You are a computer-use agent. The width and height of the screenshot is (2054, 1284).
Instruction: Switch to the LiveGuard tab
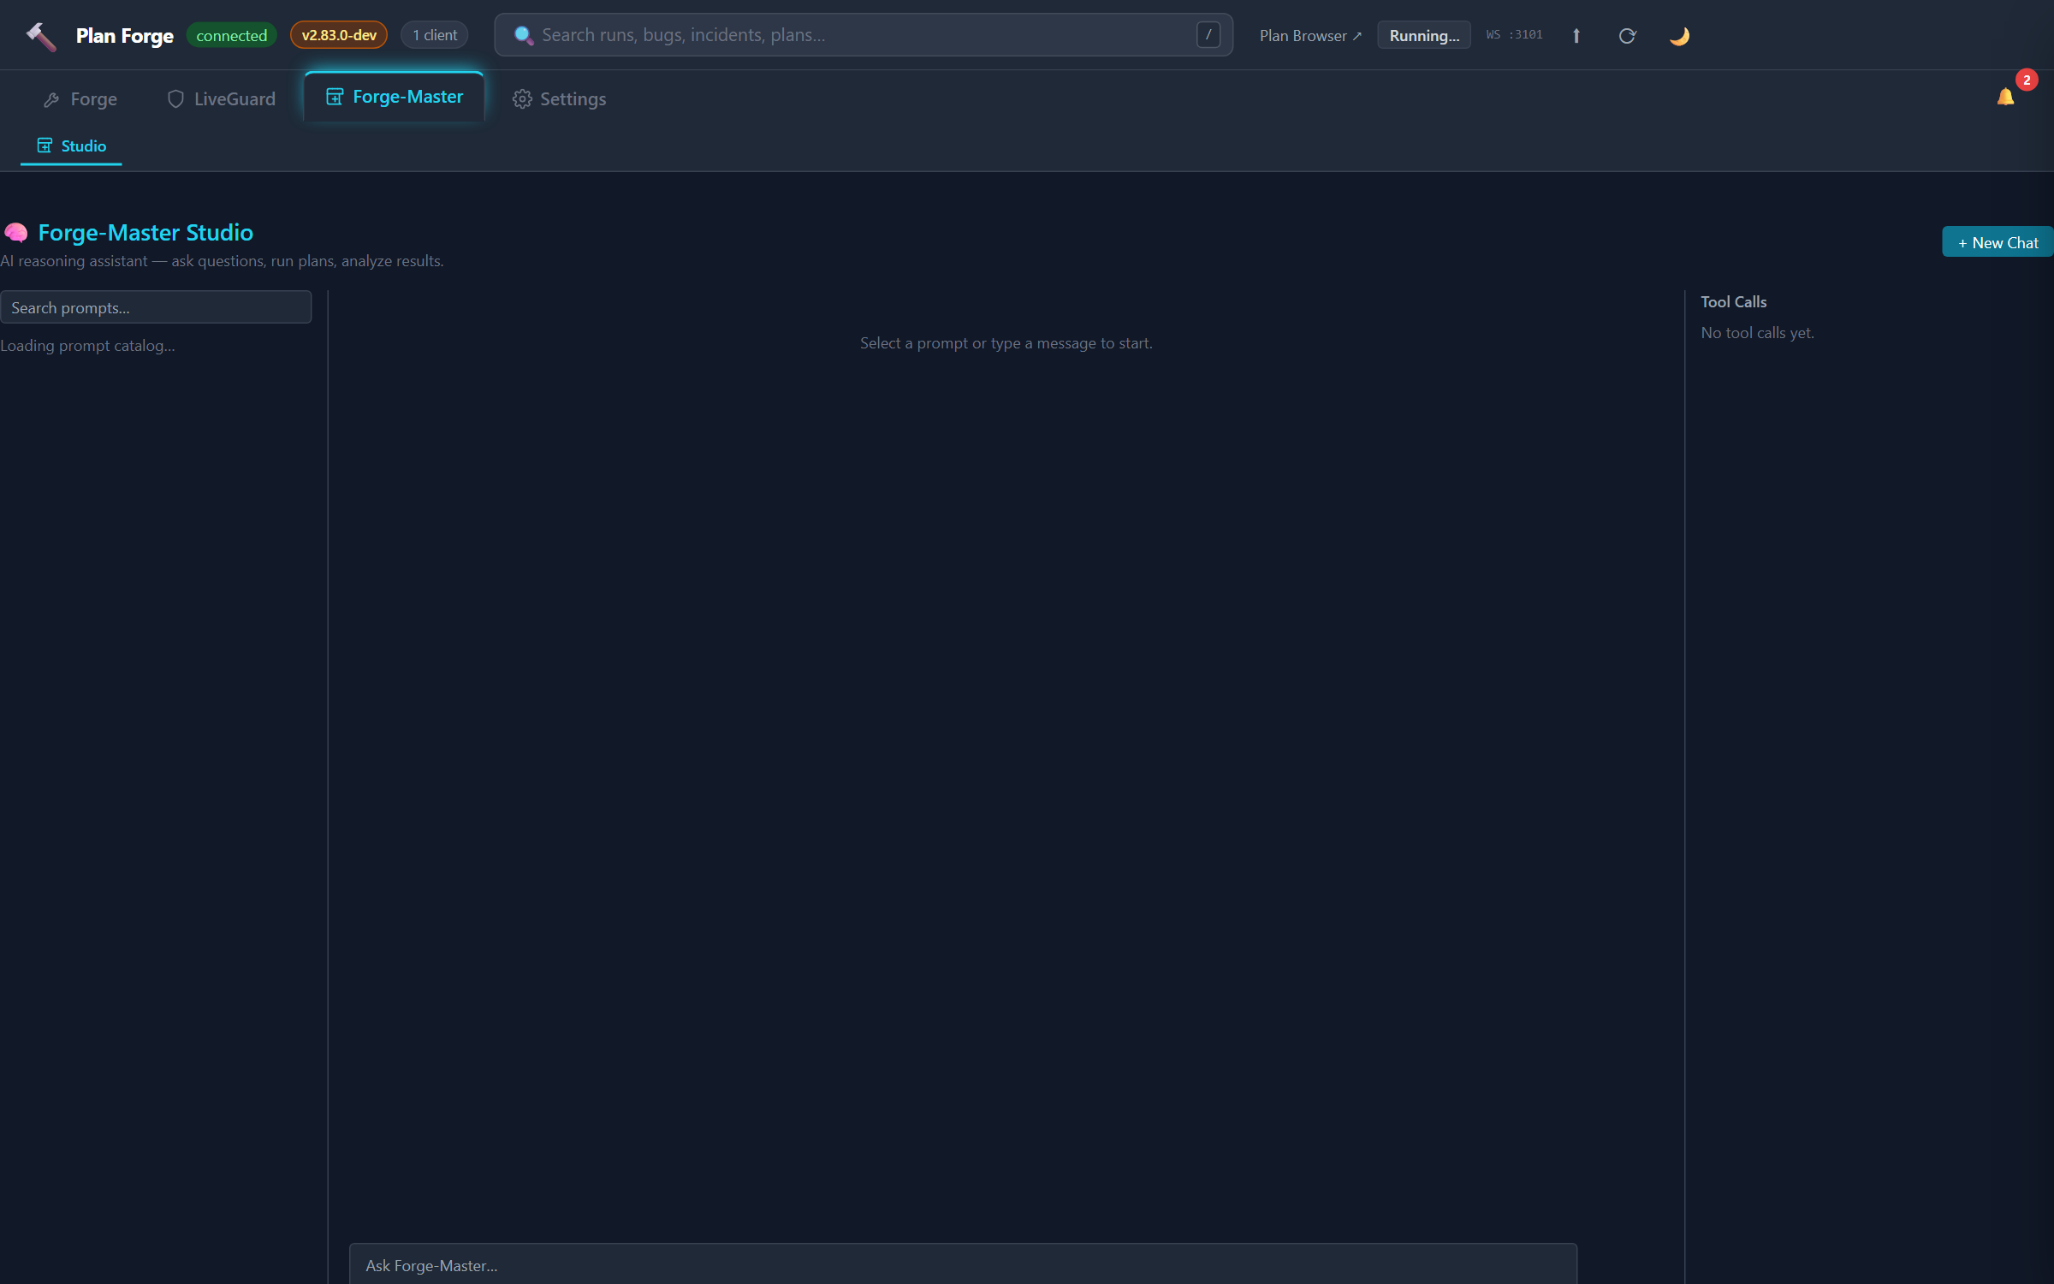click(x=222, y=99)
